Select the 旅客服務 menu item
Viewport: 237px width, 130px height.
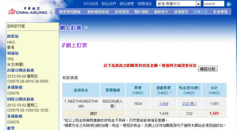[122, 12]
